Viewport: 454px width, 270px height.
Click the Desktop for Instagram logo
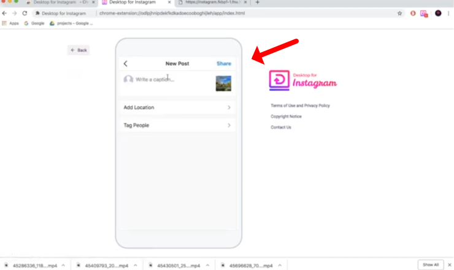[x=303, y=80]
